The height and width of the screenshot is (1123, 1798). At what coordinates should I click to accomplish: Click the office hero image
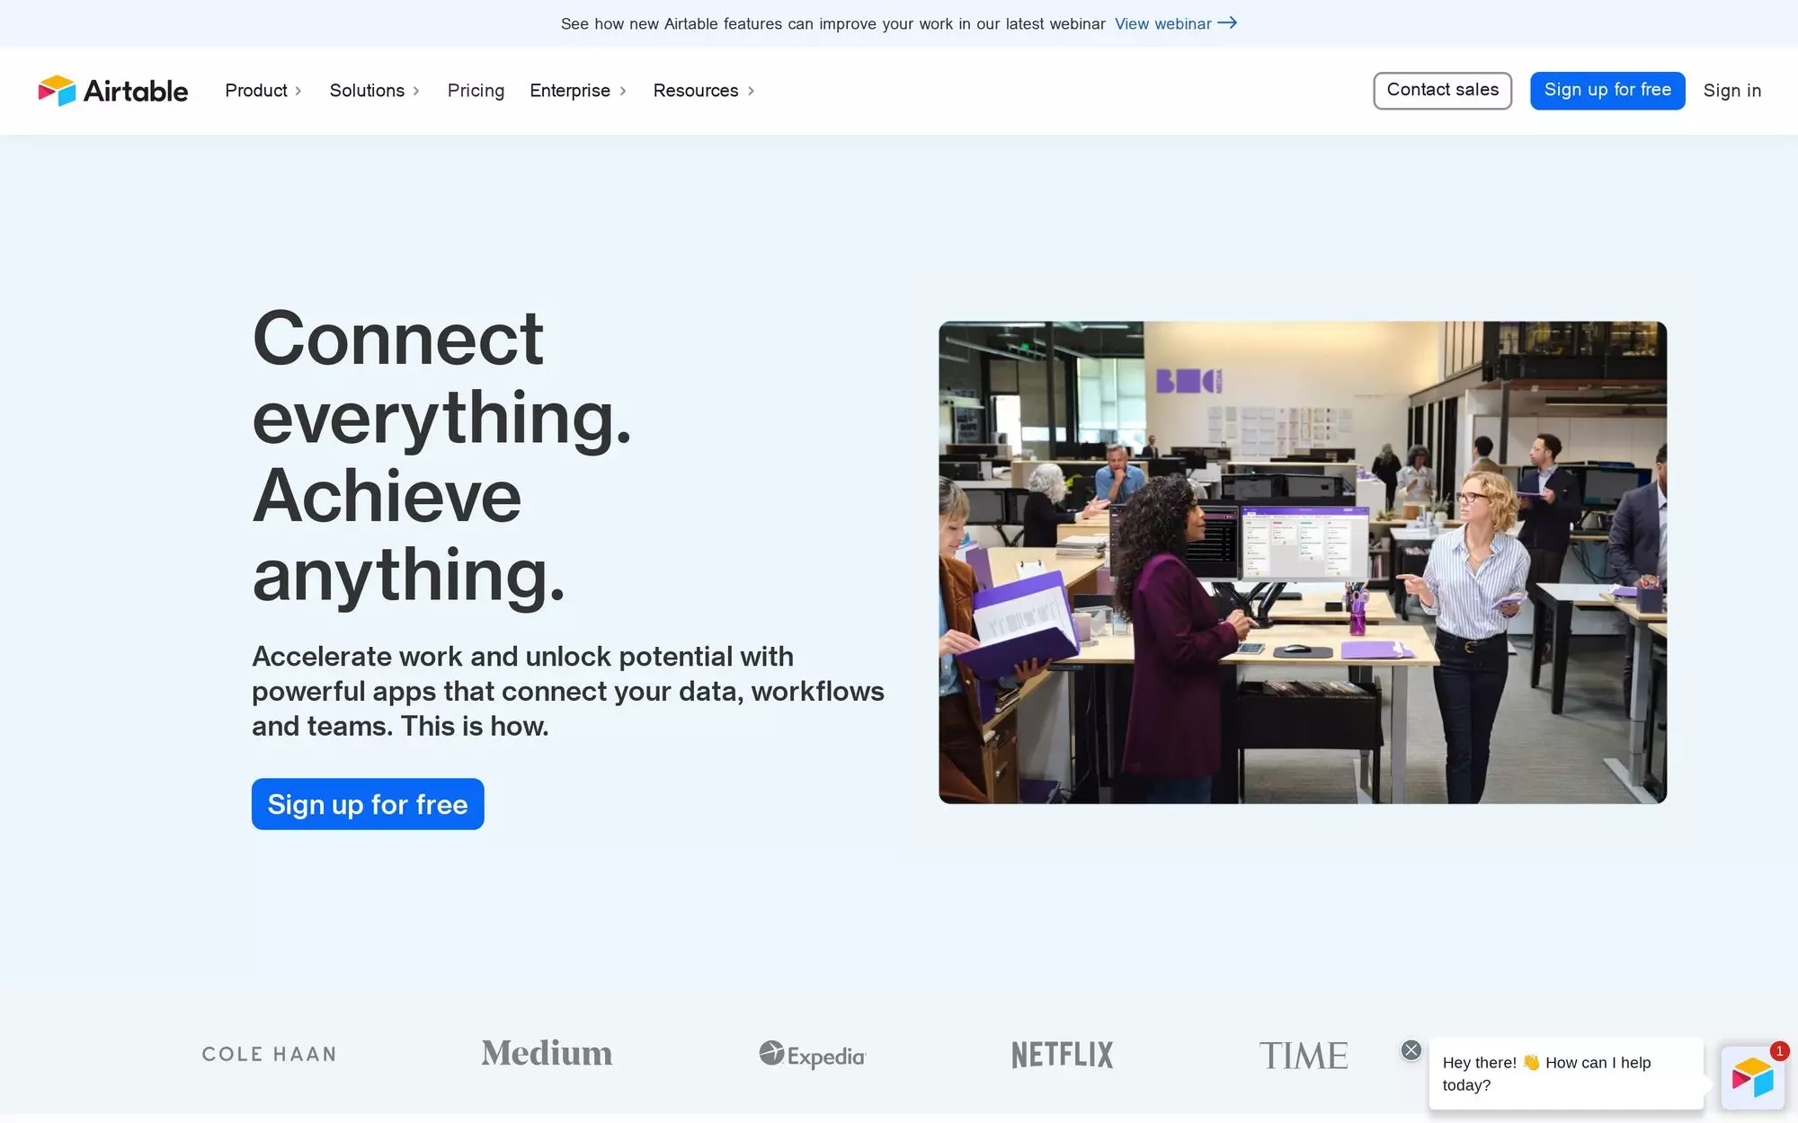(x=1302, y=562)
